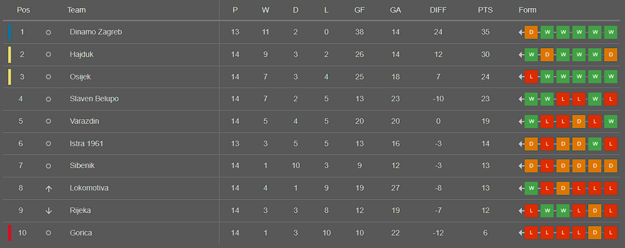Image resolution: width=625 pixels, height=248 pixels.
Task: Click Dinamo Zagreb's first orange D form badge
Action: (531, 32)
